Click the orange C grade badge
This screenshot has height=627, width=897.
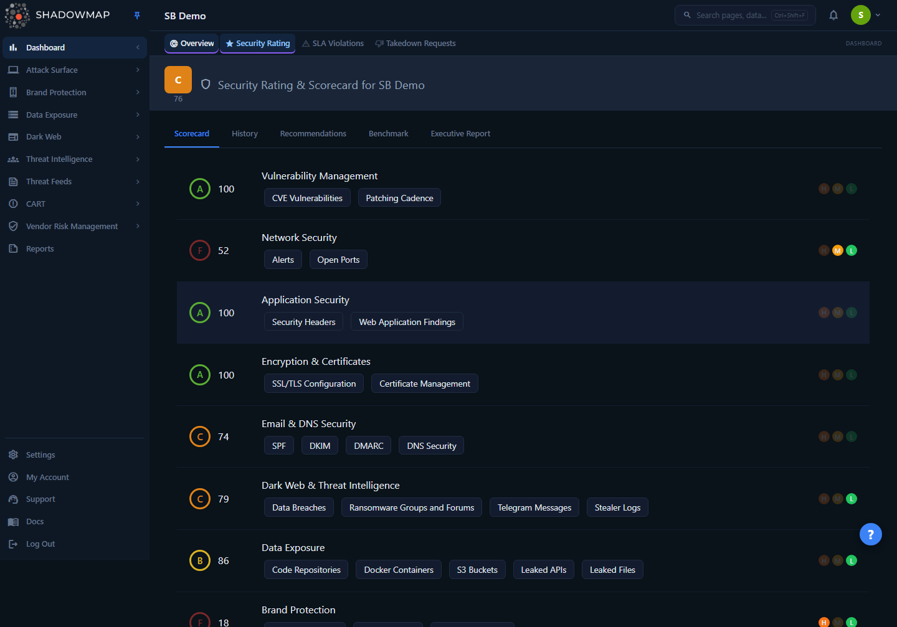coord(178,80)
